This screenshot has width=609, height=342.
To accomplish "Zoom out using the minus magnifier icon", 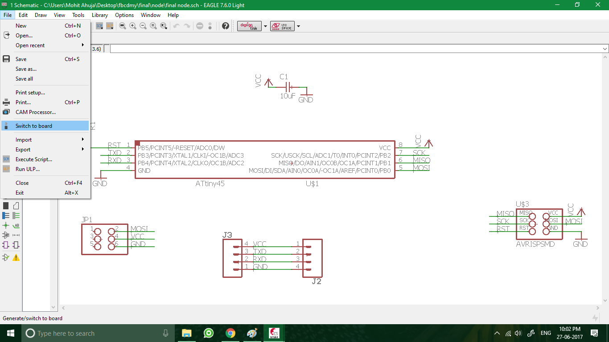I will 143,26.
